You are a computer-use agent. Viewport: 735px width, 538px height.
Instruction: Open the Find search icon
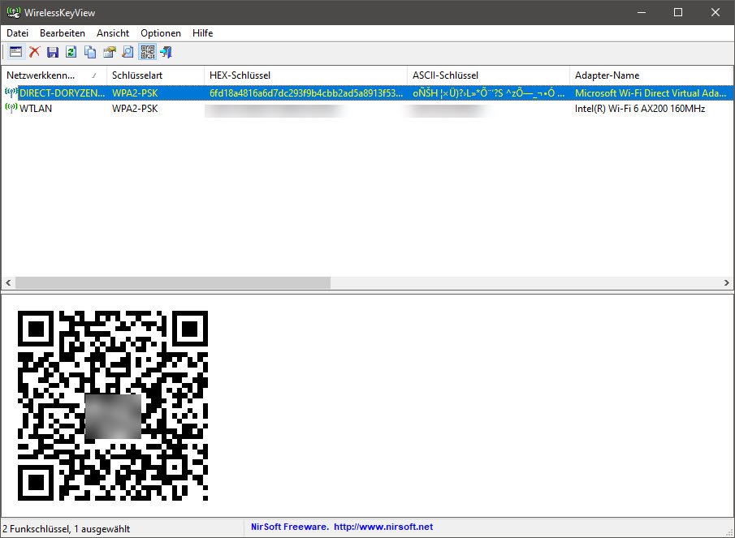pos(128,52)
